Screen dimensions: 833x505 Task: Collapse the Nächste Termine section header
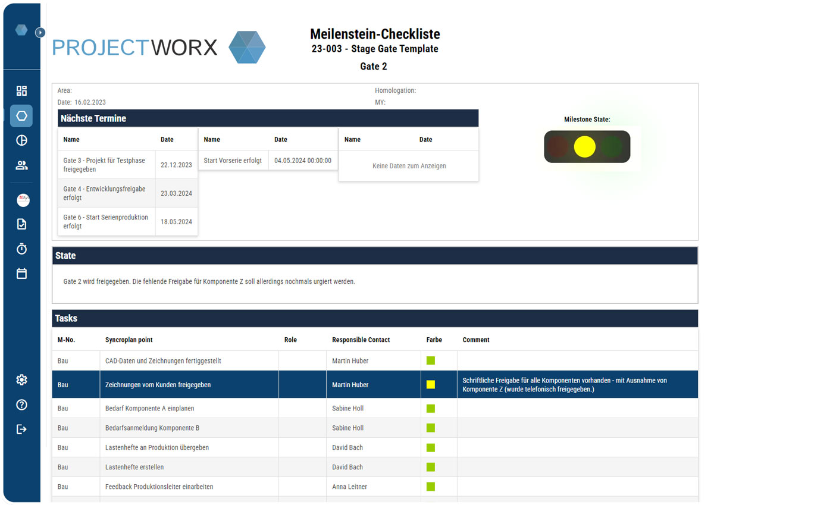pos(267,118)
